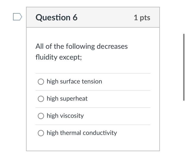
Task: Click the word 'viscosity' in the third option
Action: (x=72, y=116)
